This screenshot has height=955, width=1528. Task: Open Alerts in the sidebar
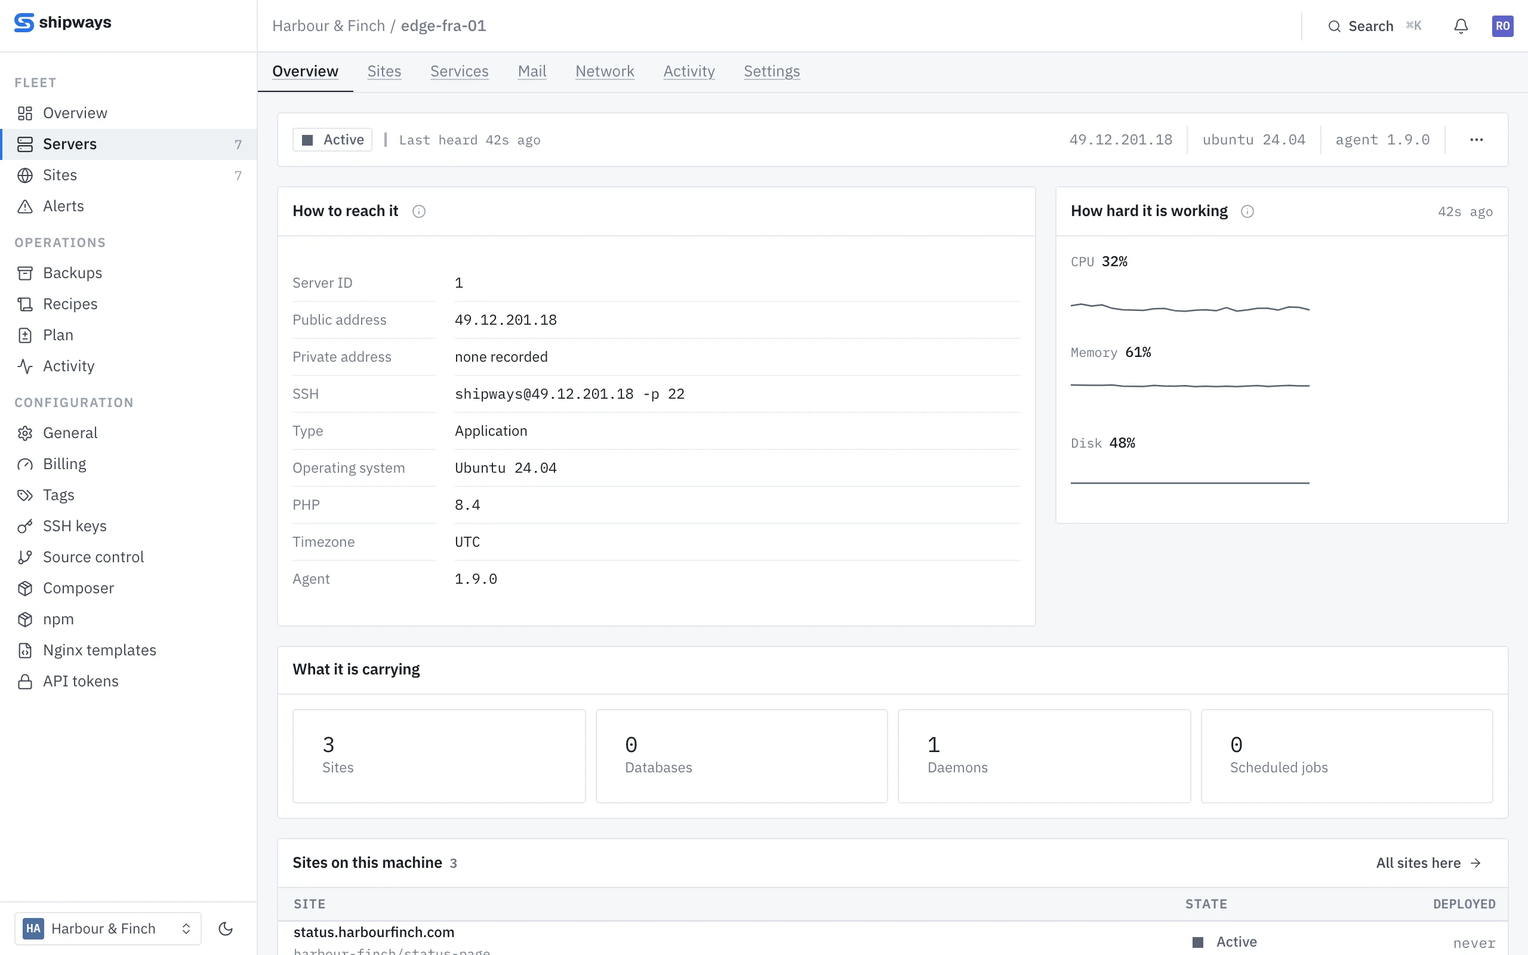[x=129, y=206]
